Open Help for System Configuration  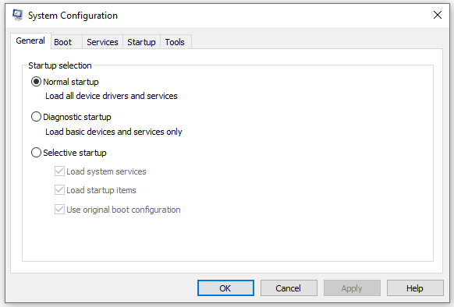point(415,288)
